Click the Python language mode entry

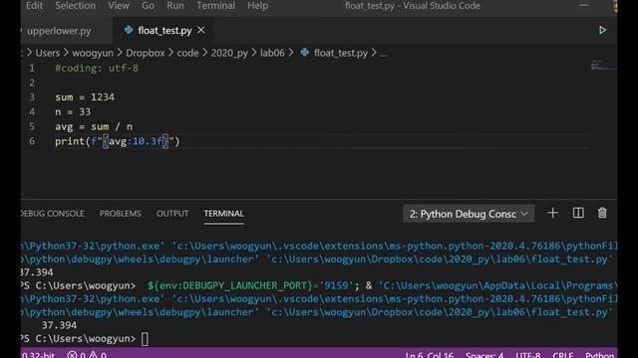click(x=599, y=355)
